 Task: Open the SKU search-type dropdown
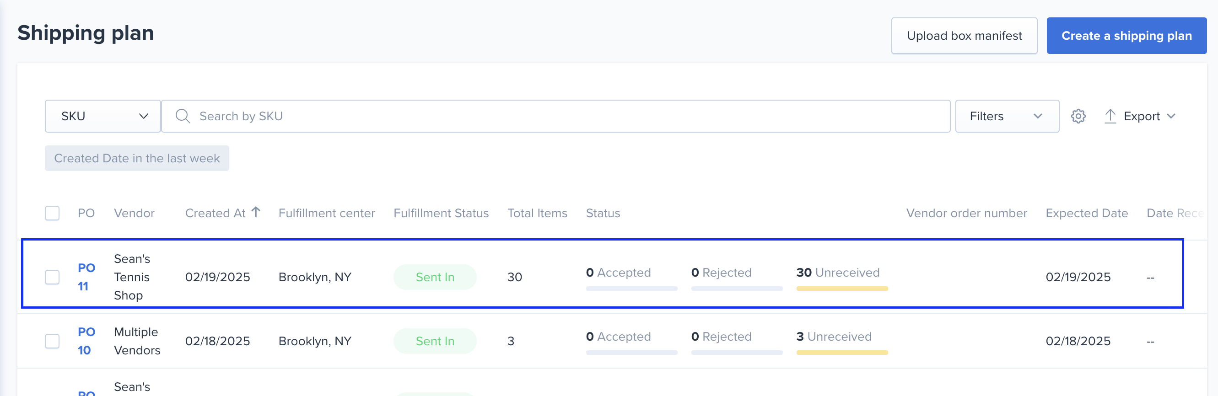(x=103, y=116)
